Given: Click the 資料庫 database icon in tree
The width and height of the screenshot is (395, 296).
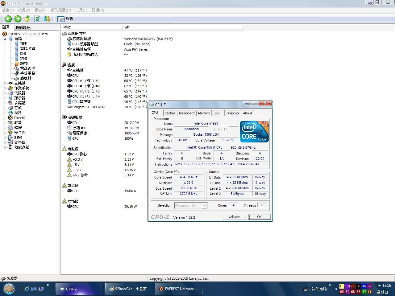Looking at the screenshot, I should 10,142.
